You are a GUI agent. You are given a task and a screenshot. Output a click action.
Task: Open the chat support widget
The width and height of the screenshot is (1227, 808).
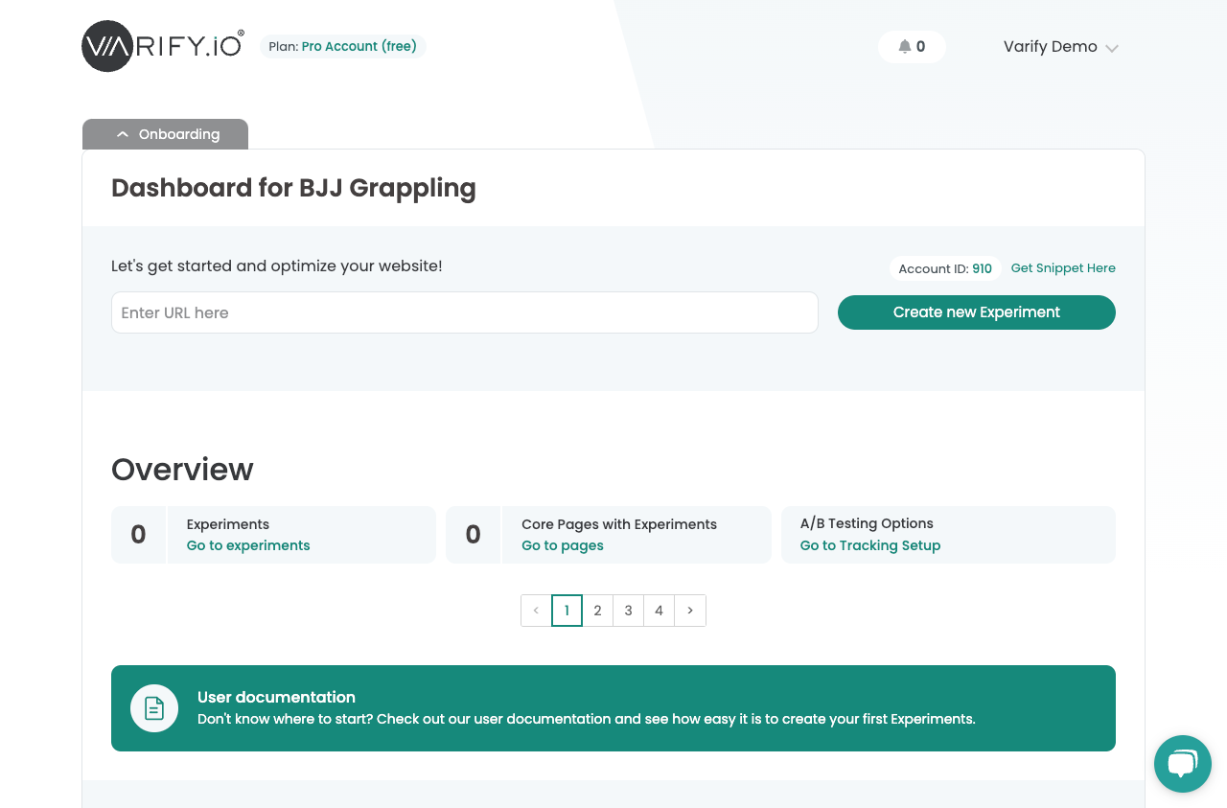pyautogui.click(x=1182, y=764)
